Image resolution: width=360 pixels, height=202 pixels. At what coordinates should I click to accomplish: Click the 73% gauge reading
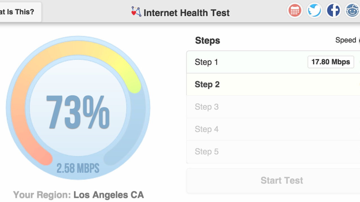tap(78, 112)
